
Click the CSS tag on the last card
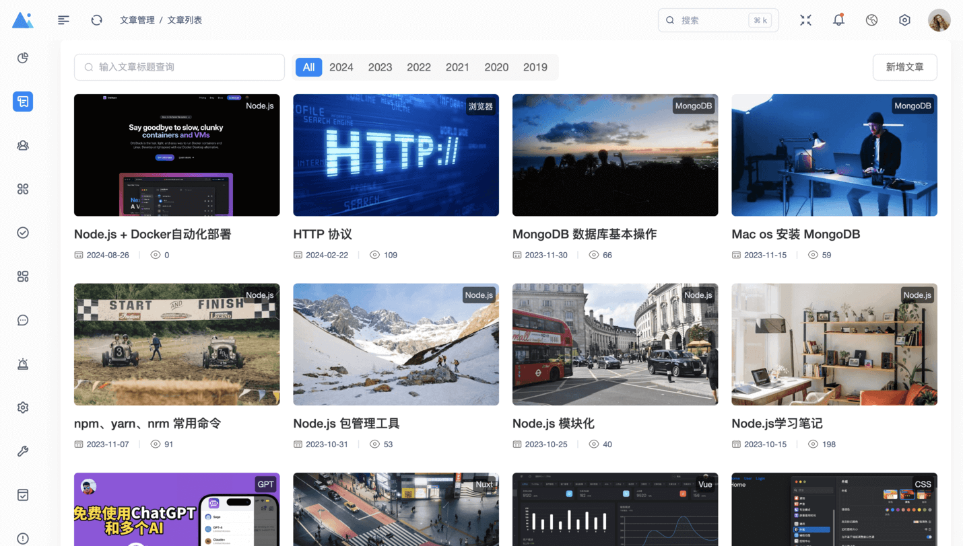pos(923,484)
